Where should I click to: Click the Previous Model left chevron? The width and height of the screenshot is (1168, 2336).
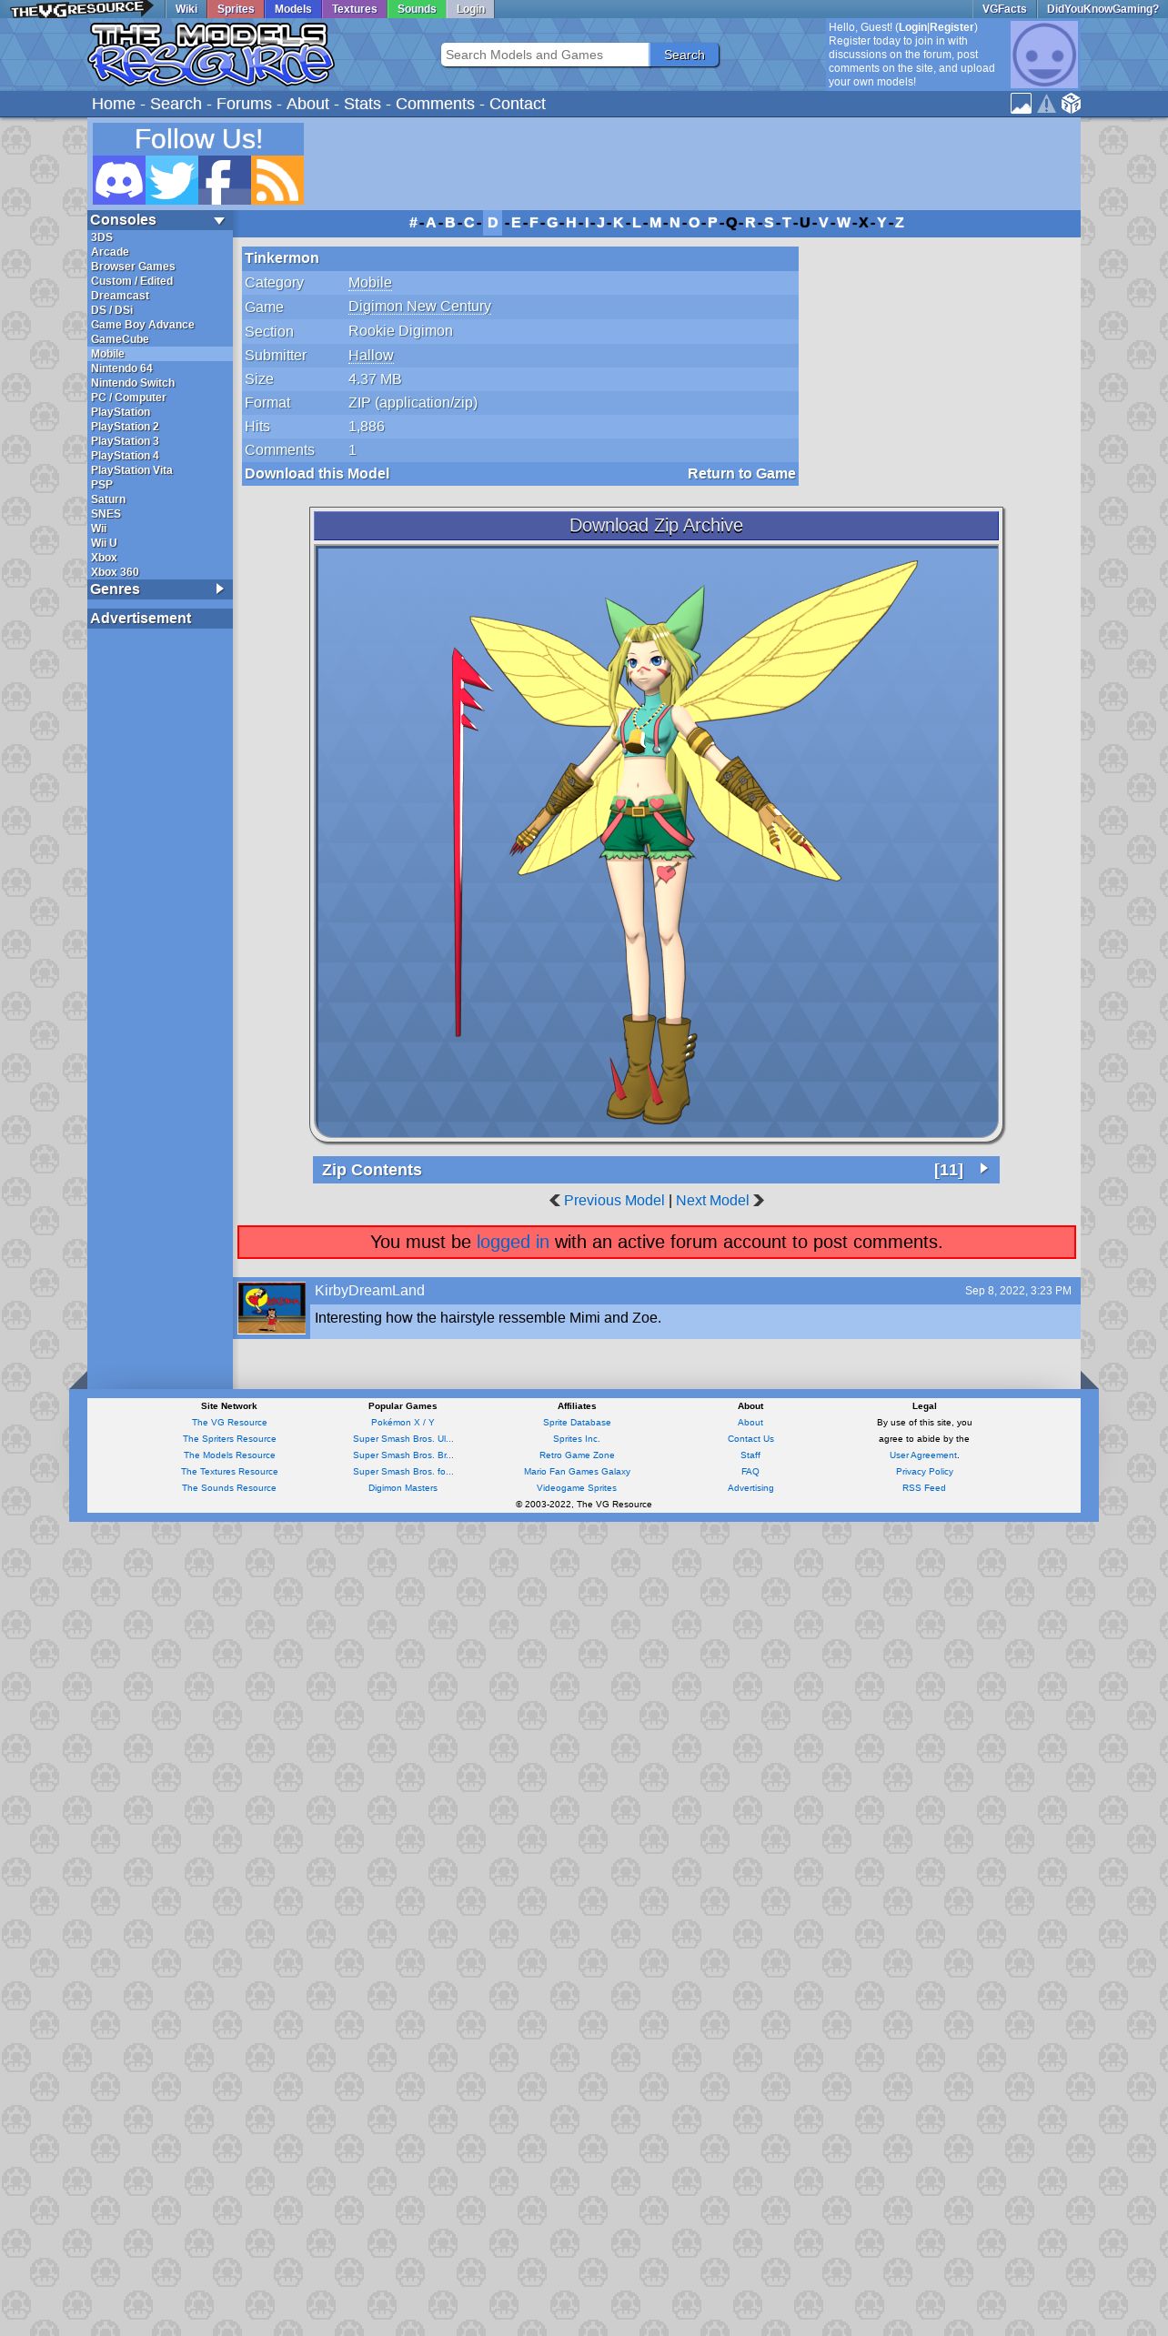[555, 1200]
